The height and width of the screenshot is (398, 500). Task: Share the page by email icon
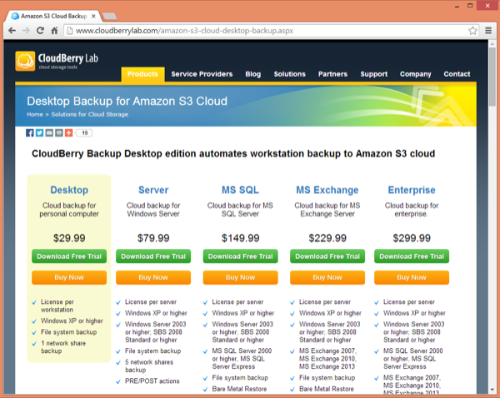pyautogui.click(x=49, y=133)
